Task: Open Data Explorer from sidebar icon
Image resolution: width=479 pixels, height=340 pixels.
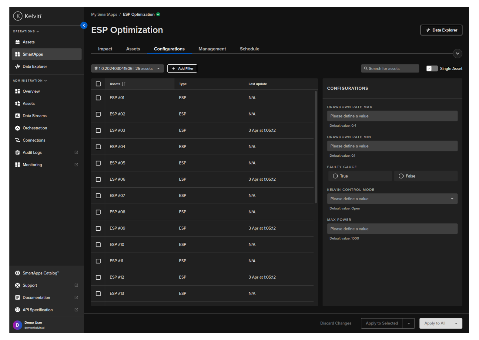Action: pos(18,66)
